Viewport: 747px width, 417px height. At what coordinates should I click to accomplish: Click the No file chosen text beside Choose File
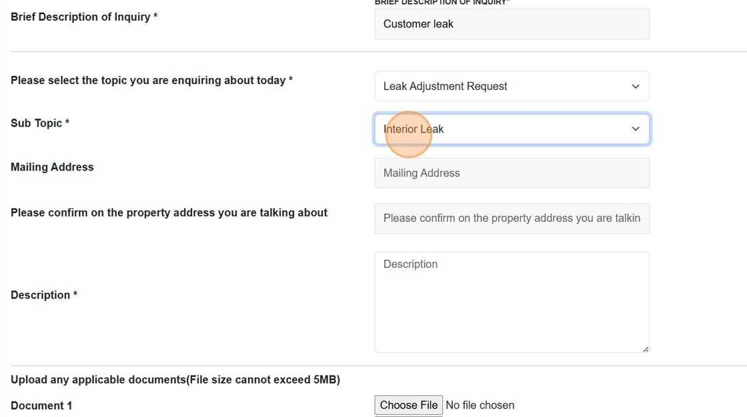480,404
